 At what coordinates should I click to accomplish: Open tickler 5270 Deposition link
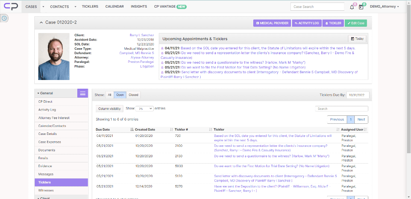(x=273, y=188)
